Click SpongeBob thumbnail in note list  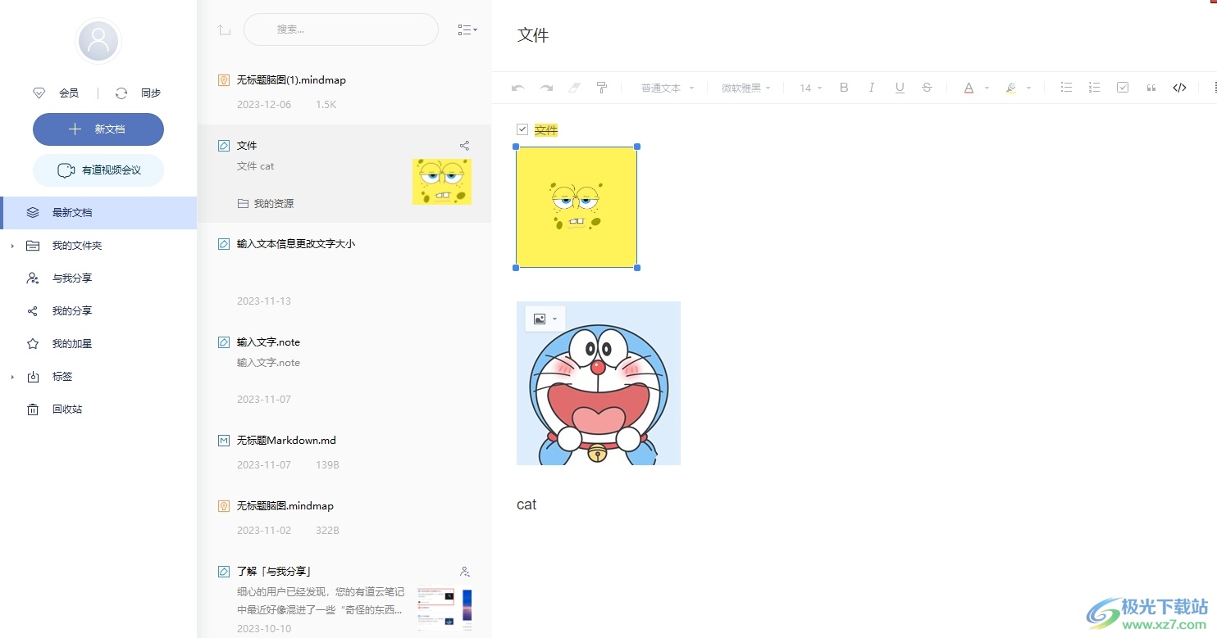(442, 182)
